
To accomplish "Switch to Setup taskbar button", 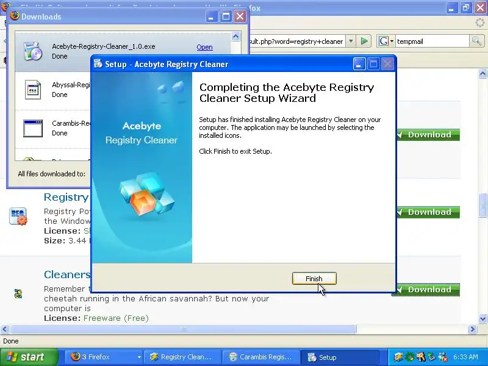I will [341, 357].
